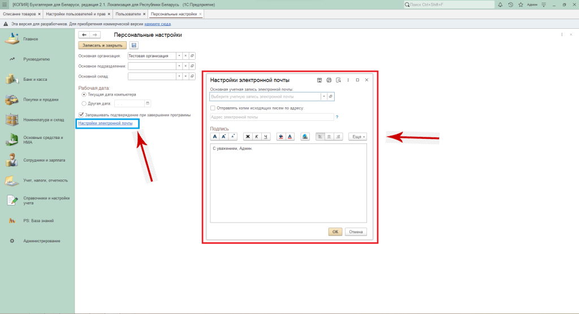The image size is (579, 314).
Task: Open the email account selection dropdown arrow
Action: pos(324,97)
